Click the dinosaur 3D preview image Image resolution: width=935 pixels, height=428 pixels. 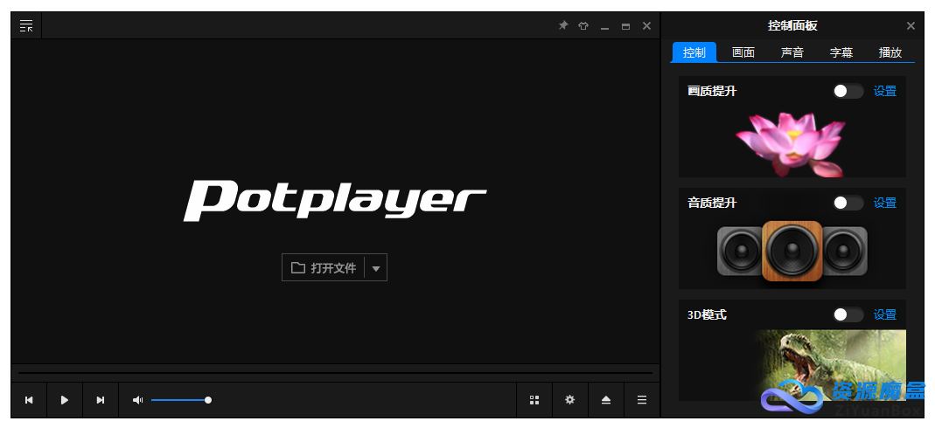pos(831,365)
